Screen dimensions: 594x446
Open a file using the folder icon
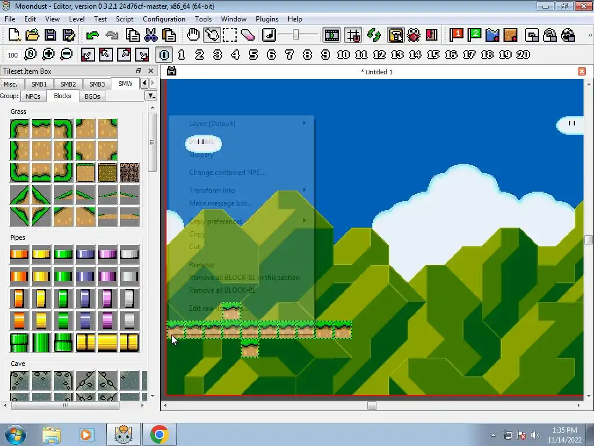tap(32, 35)
